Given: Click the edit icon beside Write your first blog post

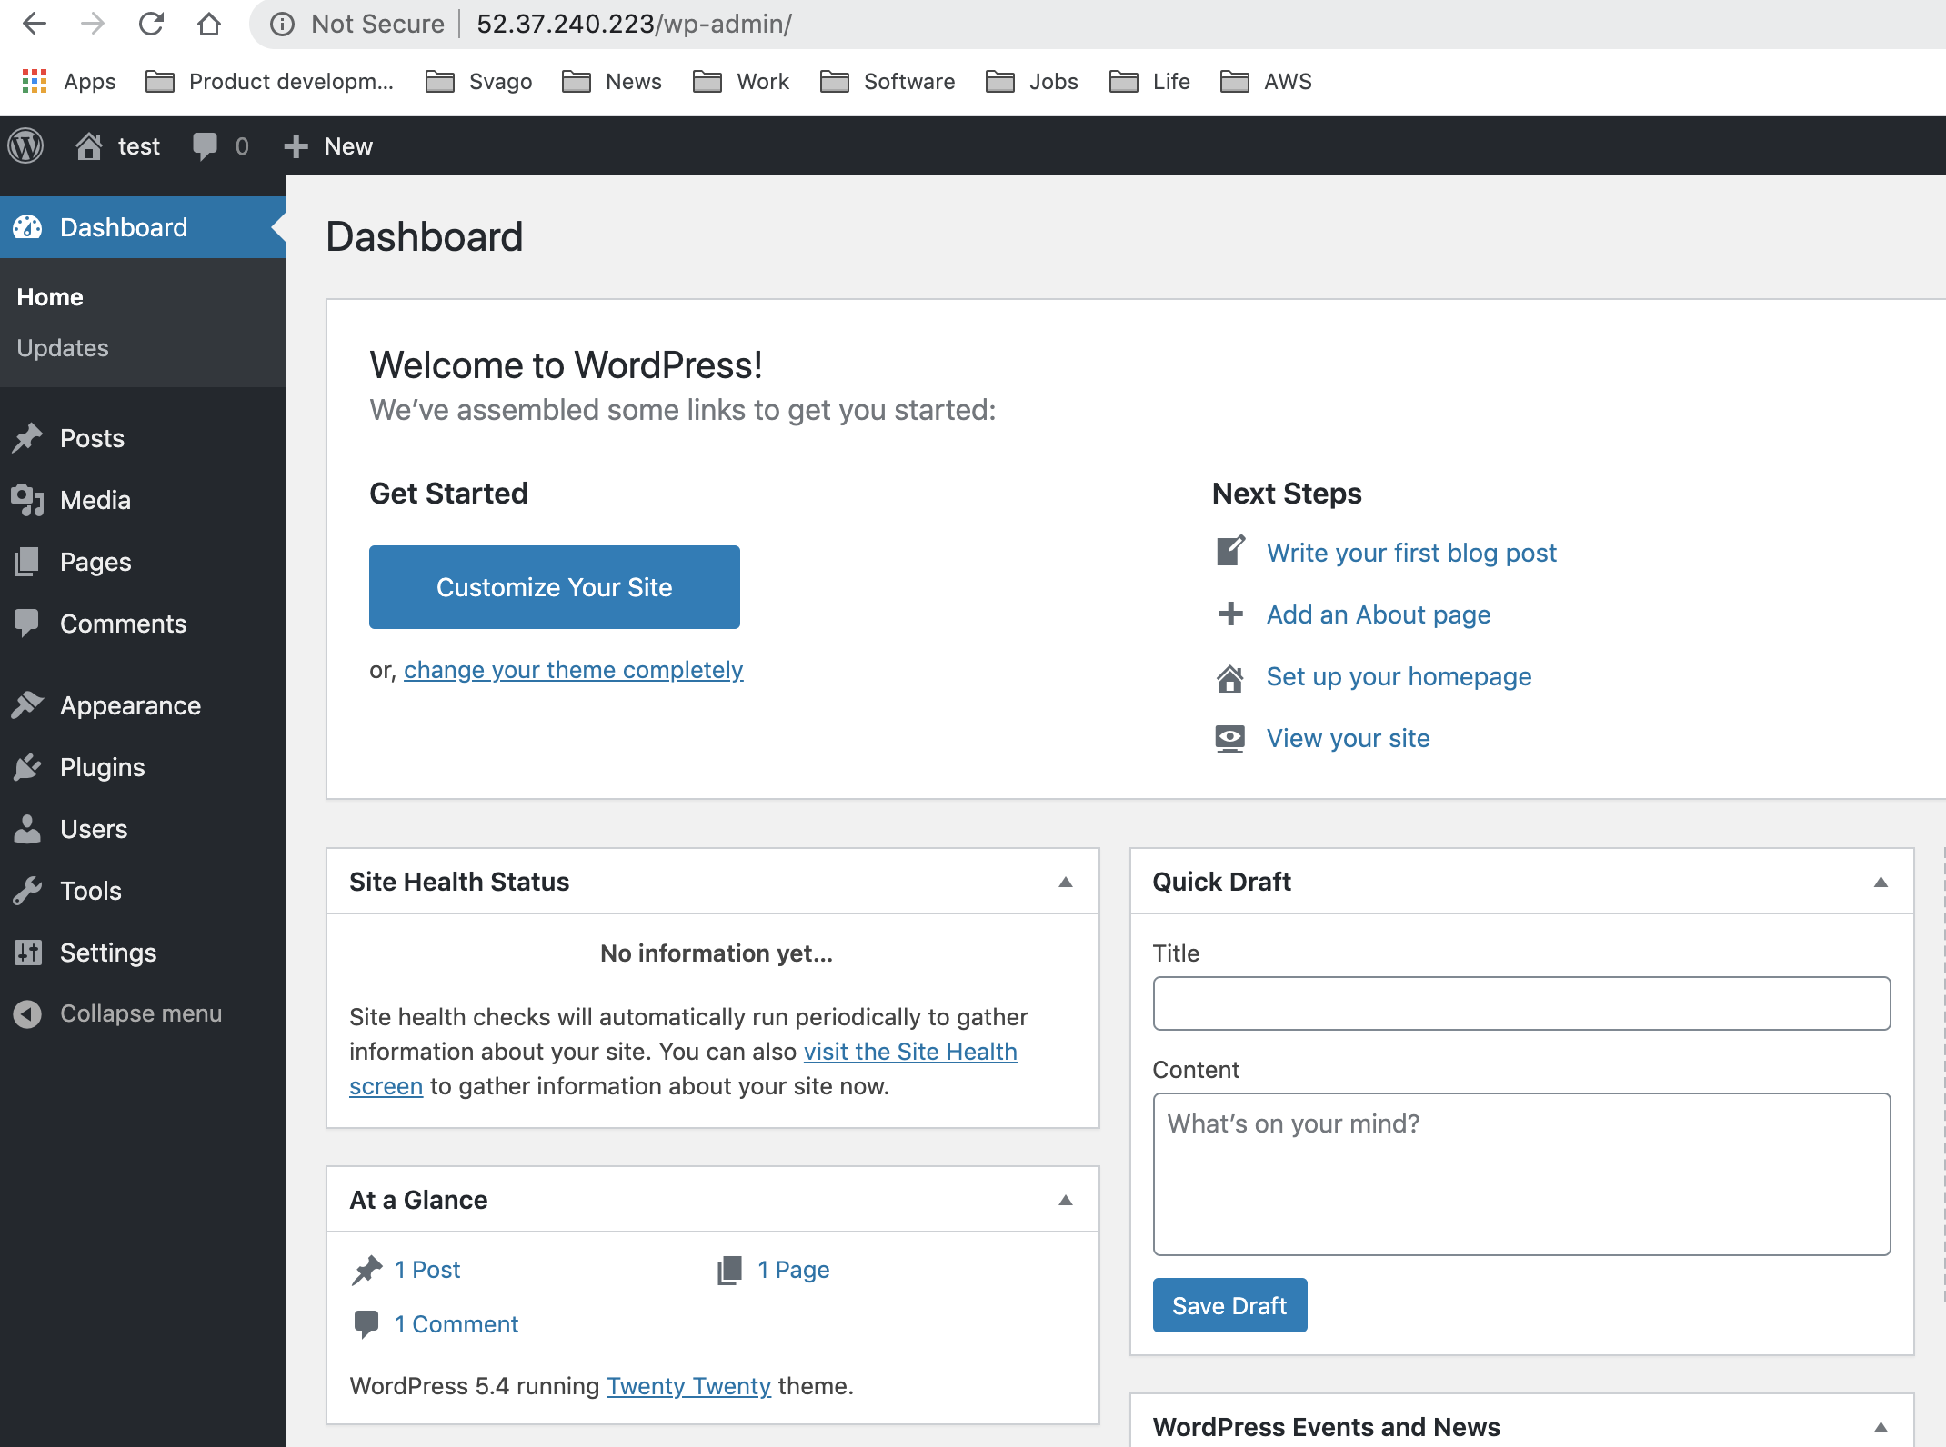Looking at the screenshot, I should coord(1230,551).
